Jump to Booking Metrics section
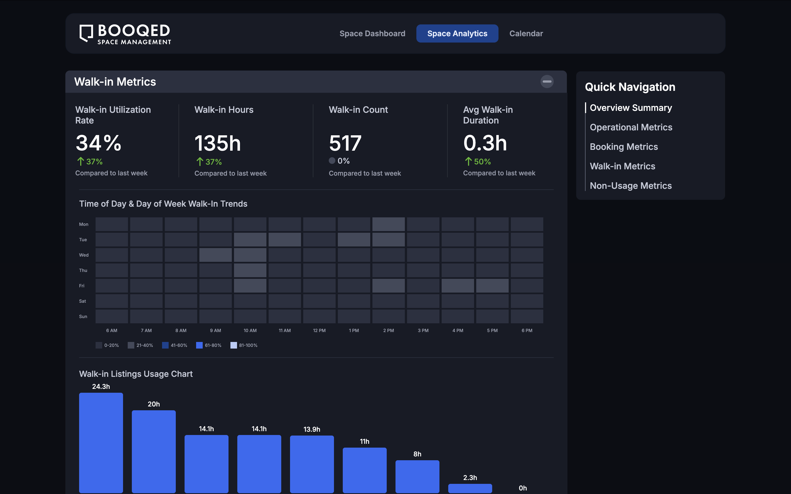 pyautogui.click(x=624, y=147)
